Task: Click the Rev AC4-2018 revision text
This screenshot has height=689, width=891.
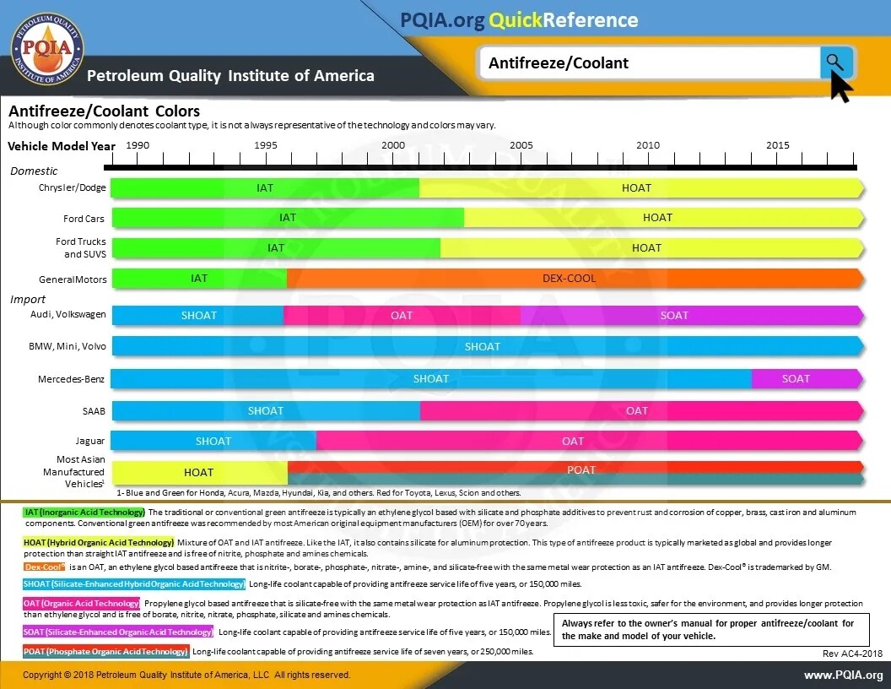Action: click(x=852, y=654)
